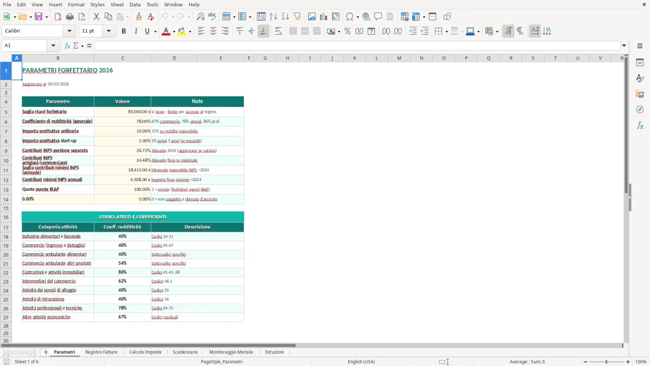The image size is (650, 366).
Task: Open the Function Wizard
Action: [x=68, y=46]
